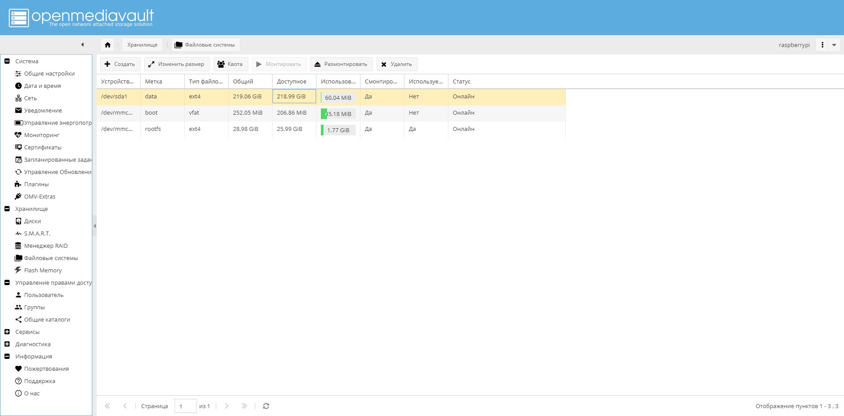The width and height of the screenshot is (844, 416).
Task: Open the user dropdown arrow top right
Action: [x=834, y=45]
